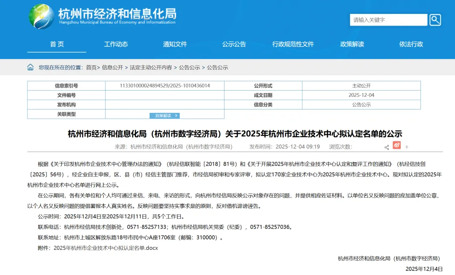Click index number 113301000024894529/2025-1010436014
This screenshot has width=455, height=275.
165,86
